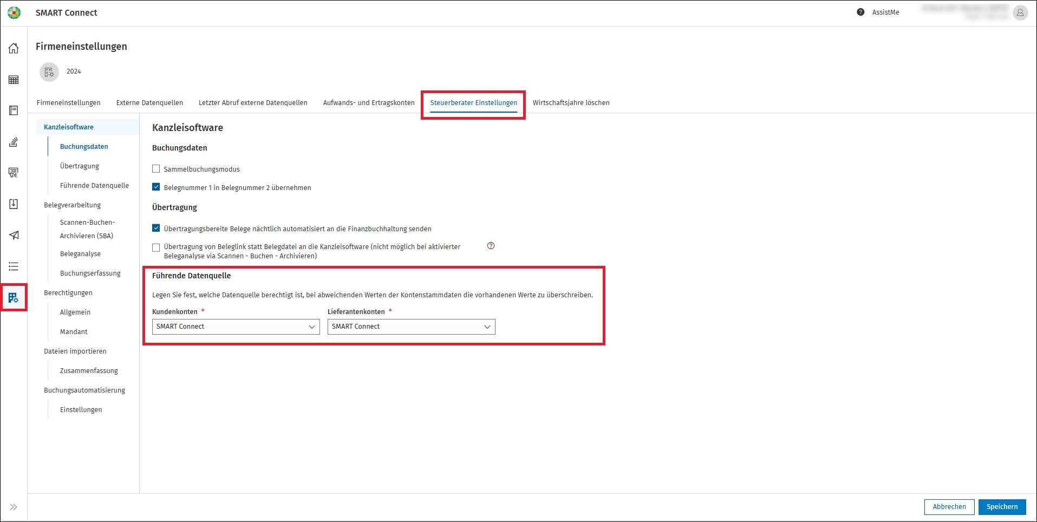Open the list icon in sidebar

pos(14,266)
